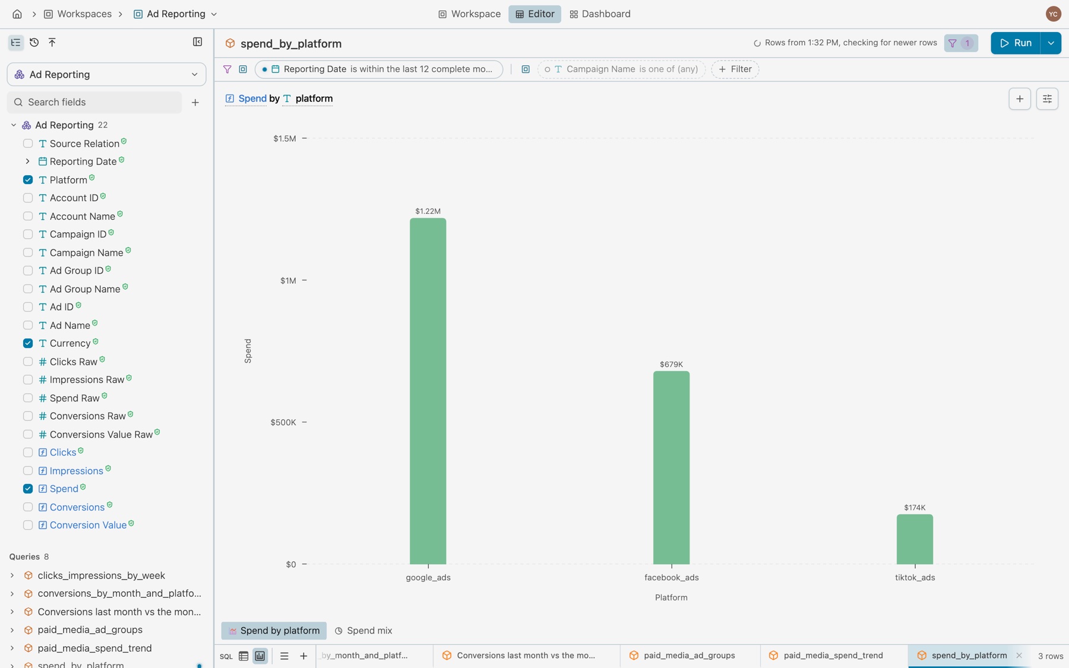
Task: Enable the Clicks measure checkbox
Action: pos(28,452)
